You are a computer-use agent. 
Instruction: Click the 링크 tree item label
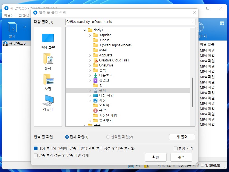(102, 85)
